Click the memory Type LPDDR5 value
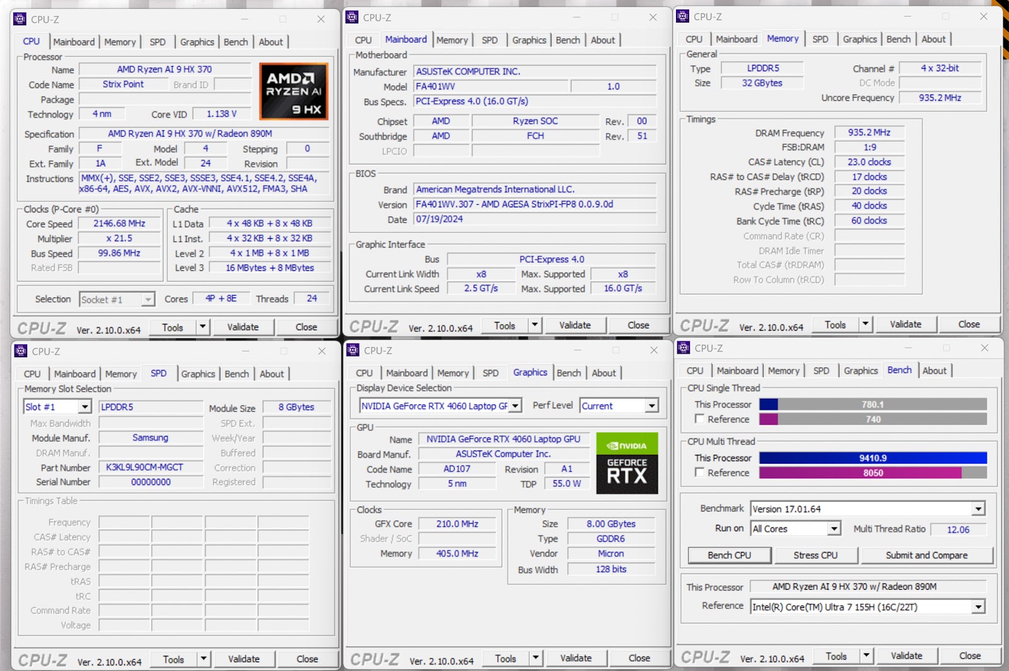Viewport: 1009px width, 671px height. click(762, 68)
